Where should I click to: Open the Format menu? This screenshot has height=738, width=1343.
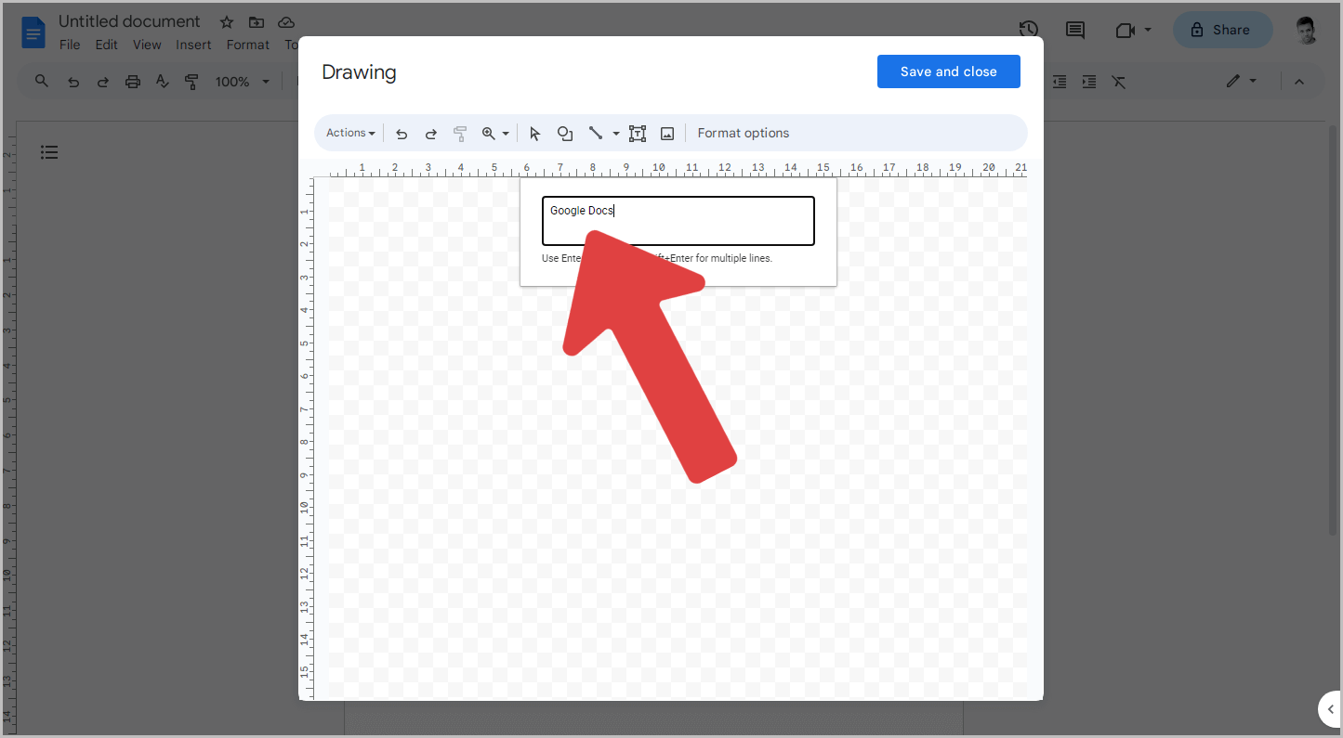[248, 45]
